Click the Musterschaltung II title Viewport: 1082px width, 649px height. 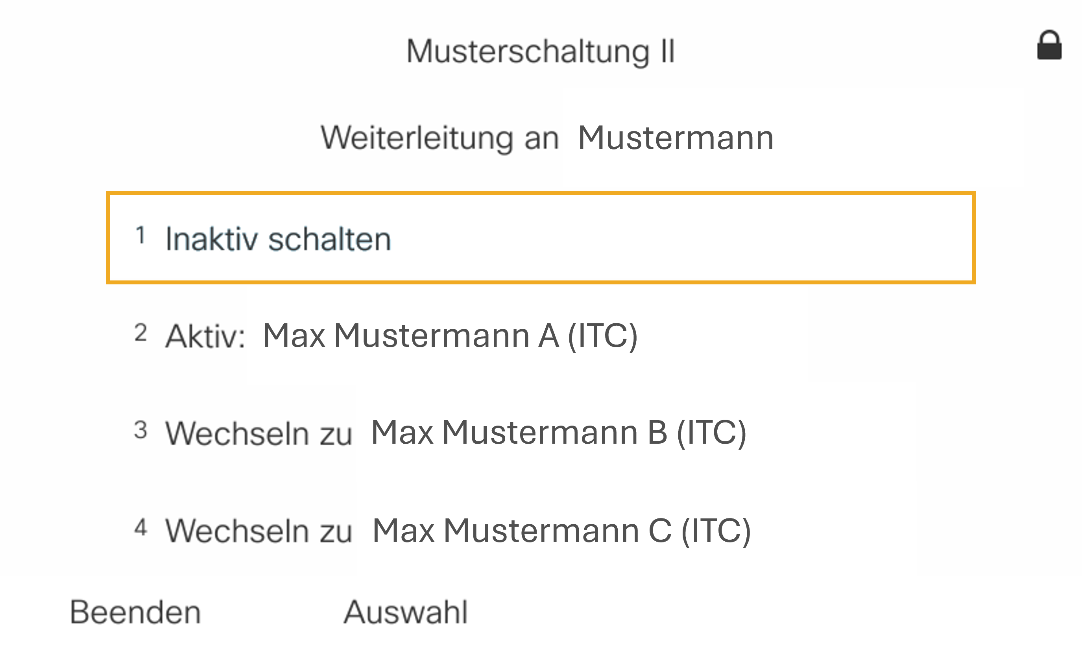(541, 52)
